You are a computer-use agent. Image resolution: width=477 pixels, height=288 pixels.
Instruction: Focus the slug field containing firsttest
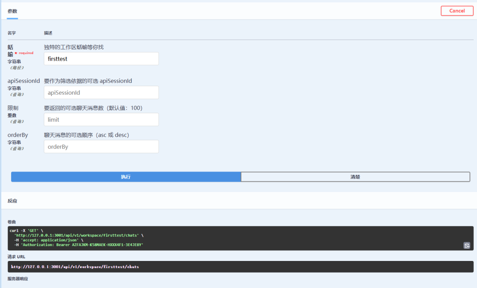click(101, 59)
